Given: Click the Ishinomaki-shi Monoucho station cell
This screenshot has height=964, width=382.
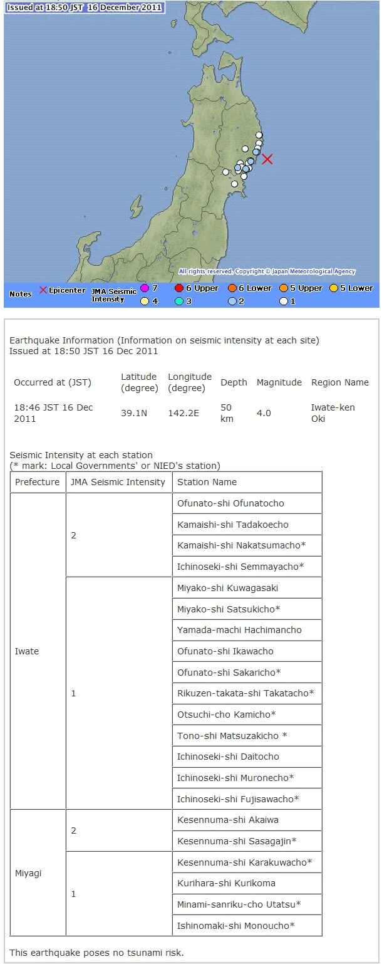Looking at the screenshot, I should point(247,926).
